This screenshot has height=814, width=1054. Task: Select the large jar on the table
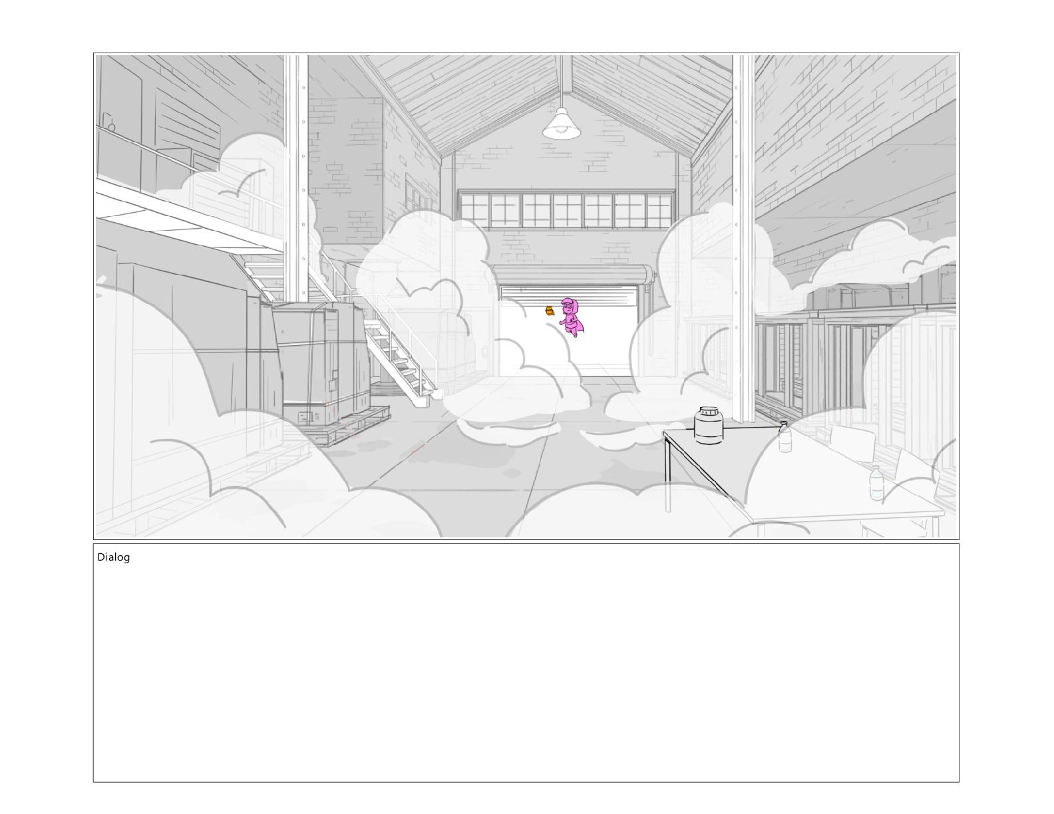click(709, 425)
